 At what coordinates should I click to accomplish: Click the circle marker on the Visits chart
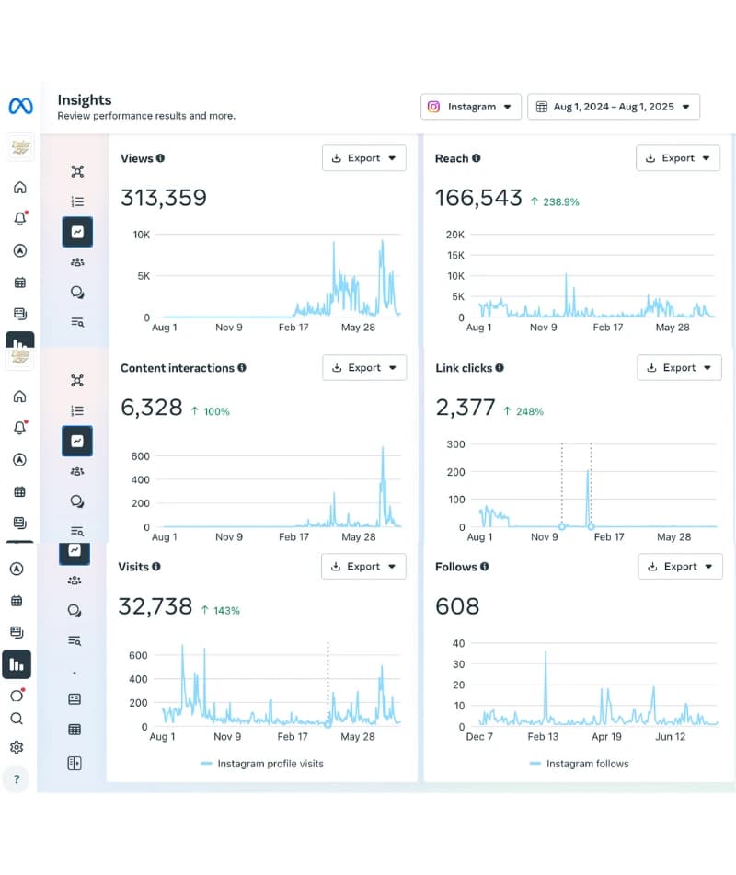(328, 724)
